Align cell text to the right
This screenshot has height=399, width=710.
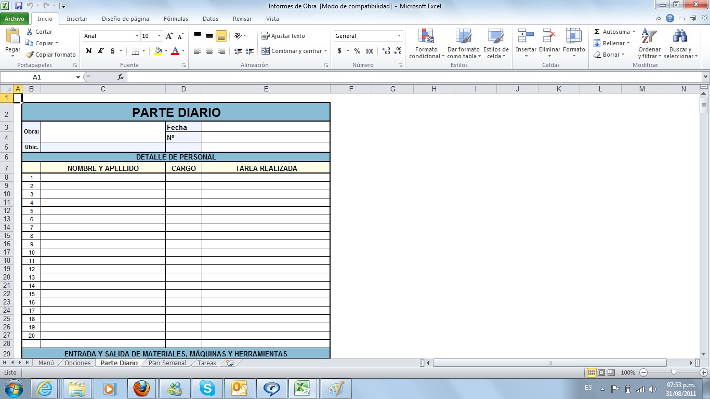click(x=221, y=51)
